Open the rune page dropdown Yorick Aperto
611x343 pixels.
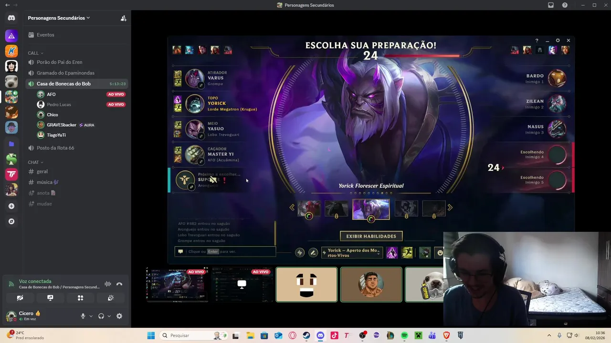[x=352, y=252]
